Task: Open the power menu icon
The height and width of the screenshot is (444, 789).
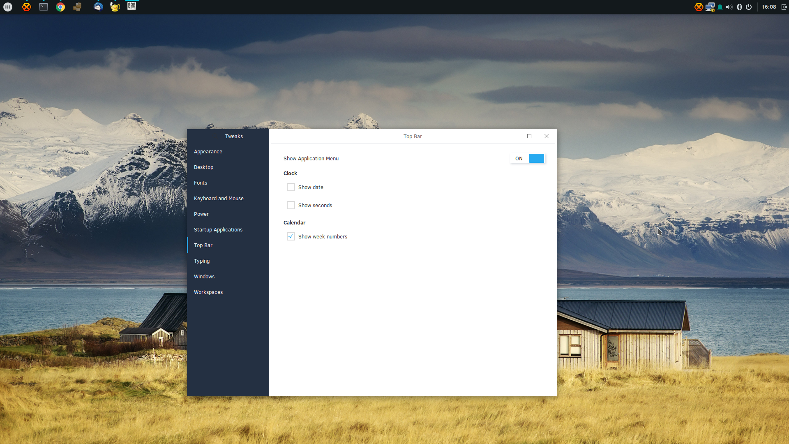Action: [x=749, y=7]
